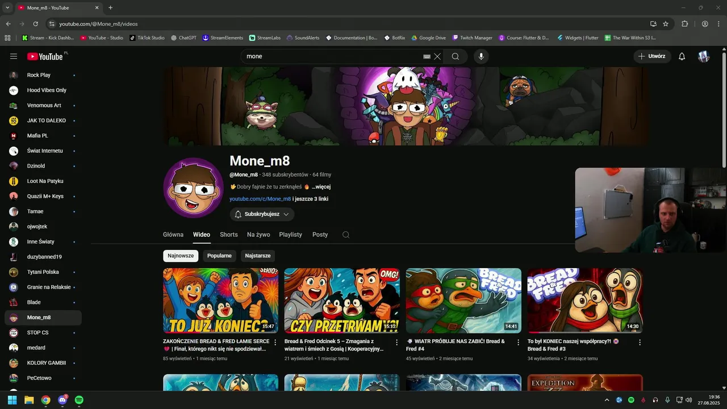The image size is (727, 409).
Task: Open the Utwórz create menu
Action: (652, 56)
